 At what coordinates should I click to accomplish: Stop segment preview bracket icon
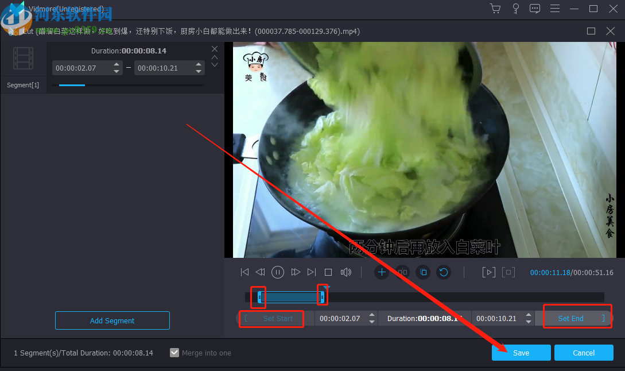coord(508,272)
